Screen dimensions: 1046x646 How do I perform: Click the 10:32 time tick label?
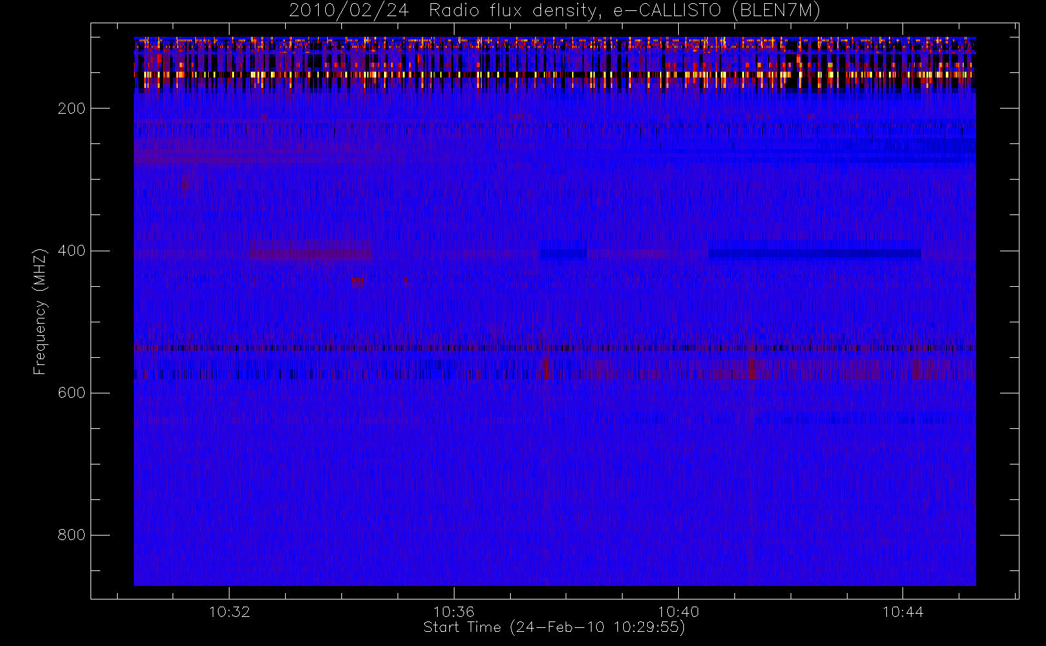pos(229,612)
